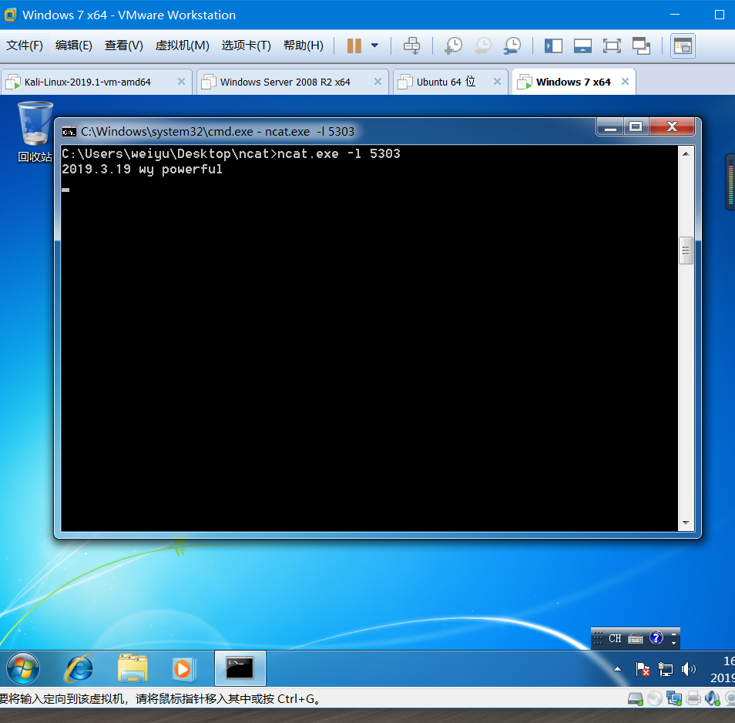The height and width of the screenshot is (723, 735).
Task: Open the 选项卡(T) menu
Action: pyautogui.click(x=246, y=45)
